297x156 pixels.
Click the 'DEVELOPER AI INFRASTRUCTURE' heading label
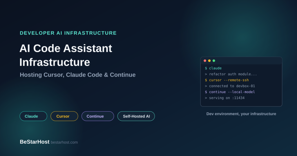point(68,33)
